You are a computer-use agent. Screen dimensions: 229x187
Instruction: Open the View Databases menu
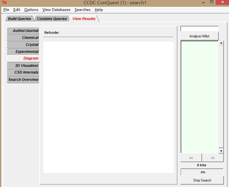pyautogui.click(x=56, y=10)
